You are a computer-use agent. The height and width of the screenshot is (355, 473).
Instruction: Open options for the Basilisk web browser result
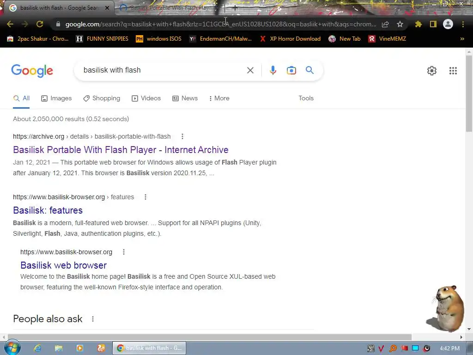(124, 252)
